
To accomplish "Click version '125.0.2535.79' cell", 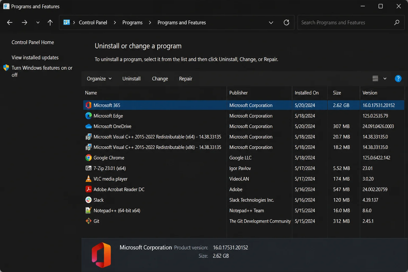I will [x=375, y=116].
